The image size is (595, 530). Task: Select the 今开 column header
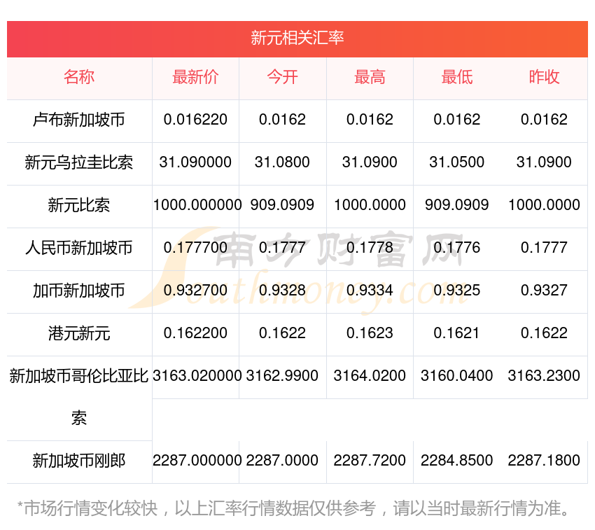pyautogui.click(x=282, y=77)
